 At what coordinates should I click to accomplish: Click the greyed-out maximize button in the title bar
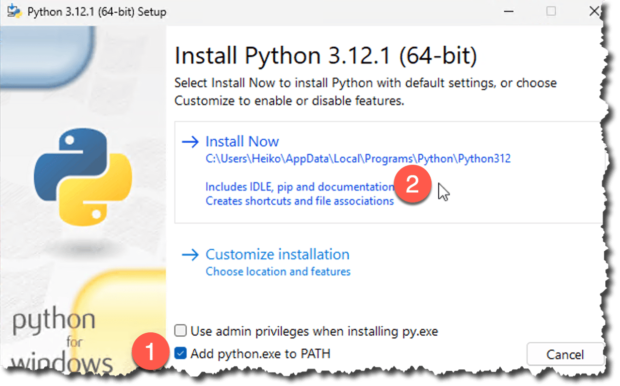(551, 11)
